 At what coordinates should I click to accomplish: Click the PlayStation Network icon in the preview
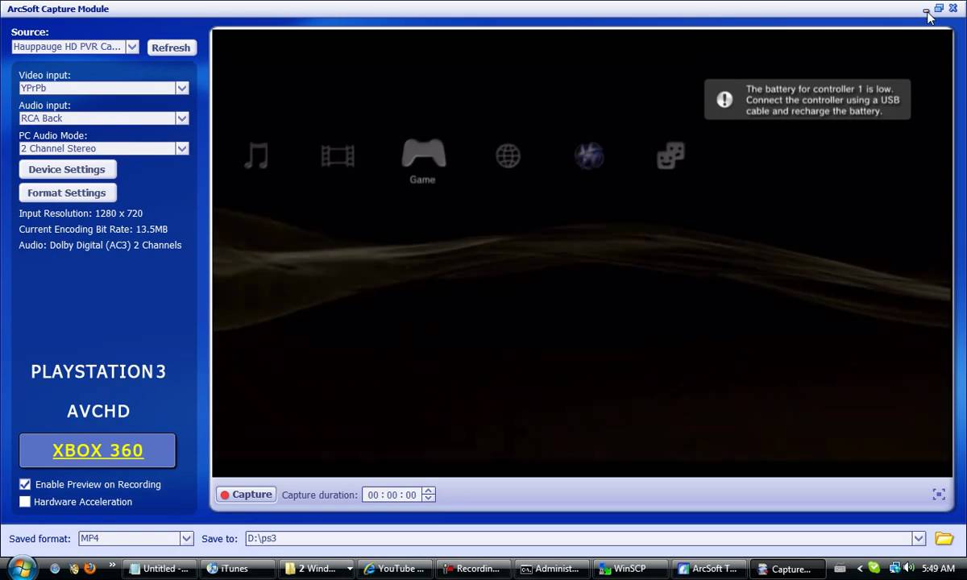pyautogui.click(x=589, y=155)
